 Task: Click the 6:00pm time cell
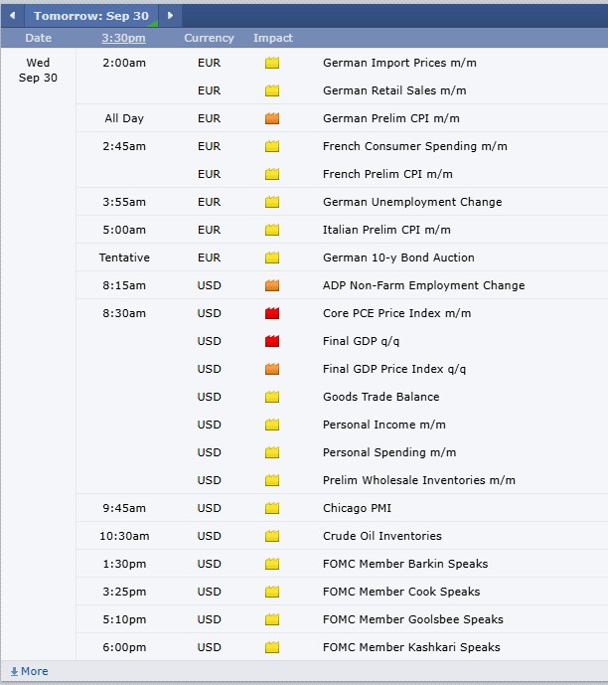124,647
